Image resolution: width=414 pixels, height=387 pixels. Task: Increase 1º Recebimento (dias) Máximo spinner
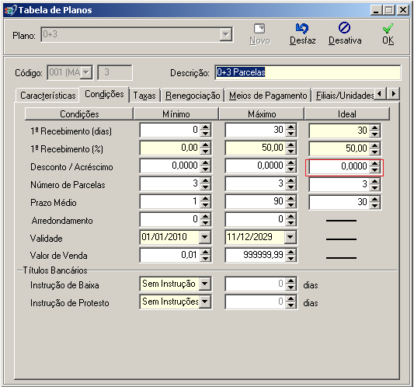click(290, 127)
